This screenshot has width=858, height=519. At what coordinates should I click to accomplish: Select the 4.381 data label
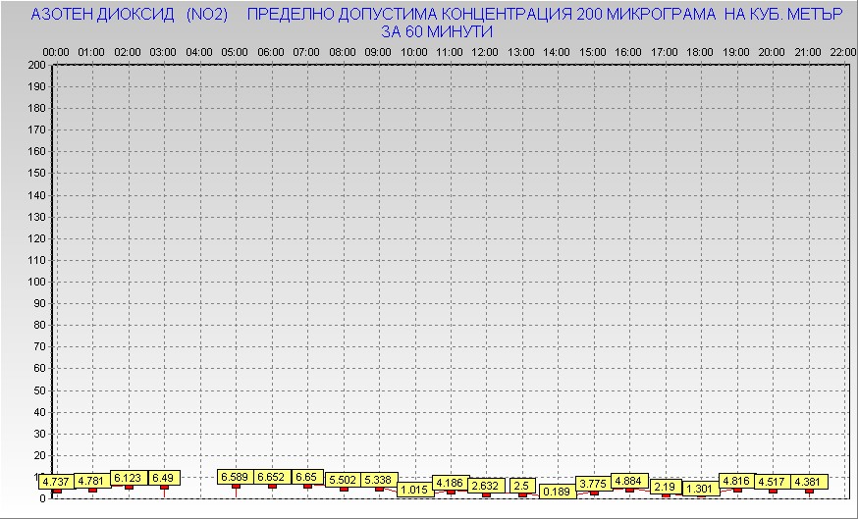[x=808, y=481]
